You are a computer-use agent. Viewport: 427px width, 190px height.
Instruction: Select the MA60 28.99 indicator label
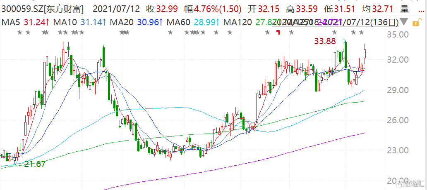pos(194,22)
